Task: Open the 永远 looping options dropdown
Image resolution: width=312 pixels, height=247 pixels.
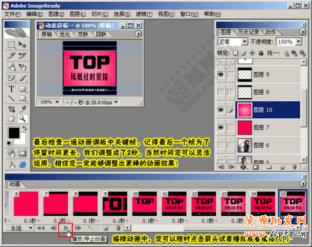Action: (19, 228)
